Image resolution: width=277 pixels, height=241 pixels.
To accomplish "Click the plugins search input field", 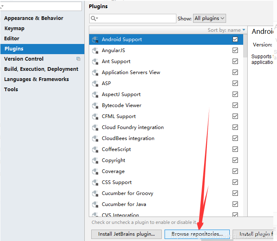I will coord(133,18).
